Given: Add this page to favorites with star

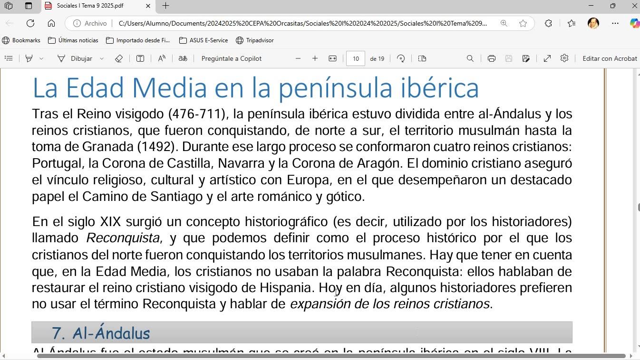Looking at the screenshot, I should pyautogui.click(x=523, y=23).
